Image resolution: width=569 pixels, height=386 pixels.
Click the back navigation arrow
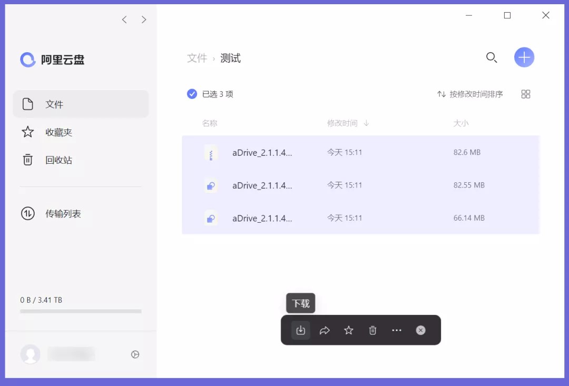coord(124,19)
